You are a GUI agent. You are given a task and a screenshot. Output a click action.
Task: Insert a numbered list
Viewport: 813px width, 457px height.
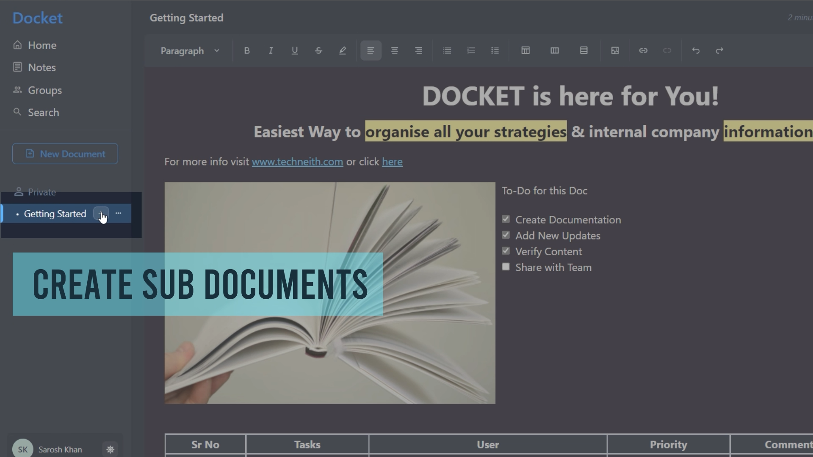[x=471, y=51]
